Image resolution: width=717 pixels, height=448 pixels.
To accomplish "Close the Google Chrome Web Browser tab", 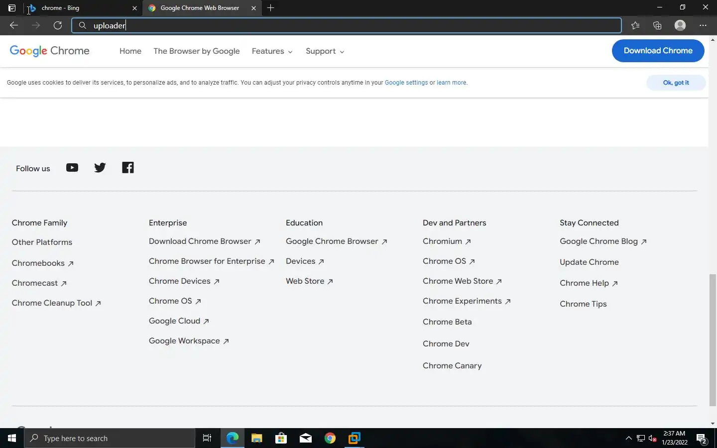I will click(253, 8).
